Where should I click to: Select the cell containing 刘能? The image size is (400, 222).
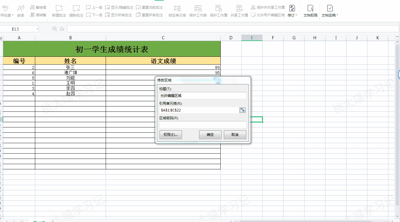[x=70, y=78]
